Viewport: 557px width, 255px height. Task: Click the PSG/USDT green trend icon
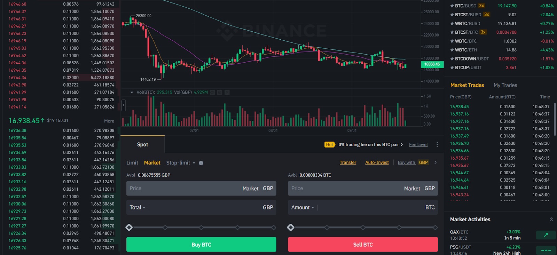[546, 250]
